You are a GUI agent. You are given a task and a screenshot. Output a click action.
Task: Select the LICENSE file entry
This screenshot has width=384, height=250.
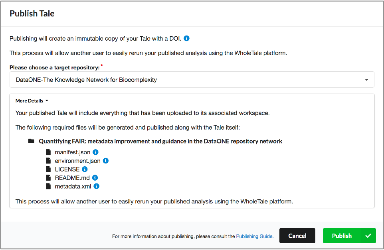[67, 169]
